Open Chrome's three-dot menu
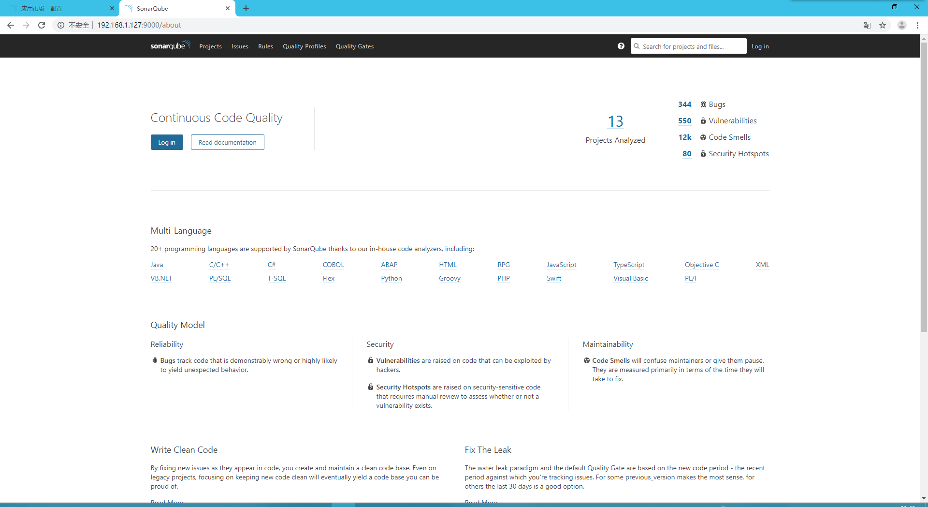 coord(918,25)
